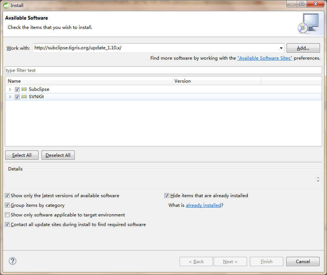
Task: Click Details scroll down arrow
Action: pyautogui.click(x=318, y=181)
